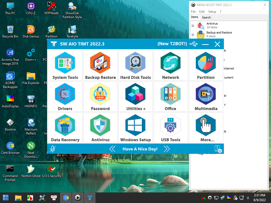Click the USB icon in SW AIO title bar
The width and height of the screenshot is (271, 203).
click(194, 44)
